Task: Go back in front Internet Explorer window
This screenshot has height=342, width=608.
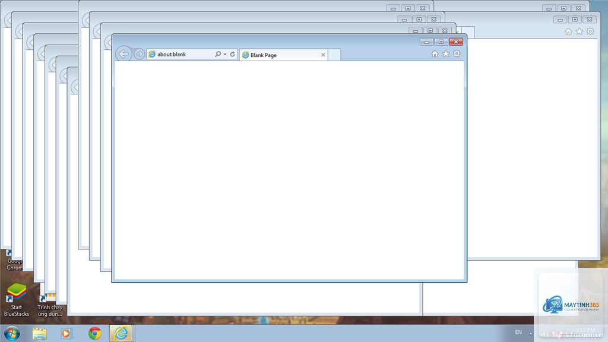Action: coord(123,54)
